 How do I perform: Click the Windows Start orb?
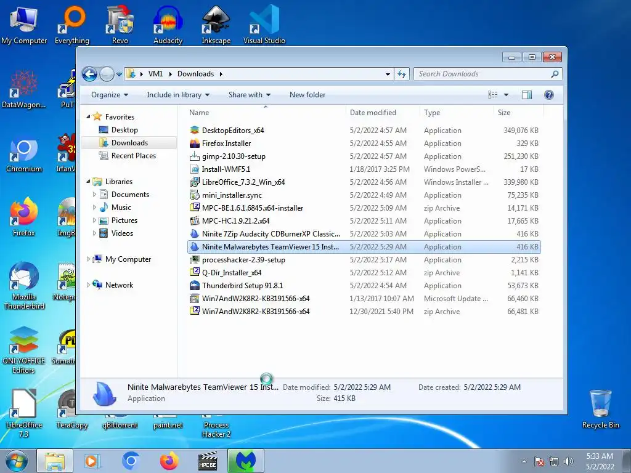[x=17, y=461]
